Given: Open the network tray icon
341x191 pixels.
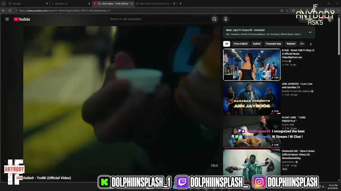Looking at the screenshot, I should tap(319, 187).
